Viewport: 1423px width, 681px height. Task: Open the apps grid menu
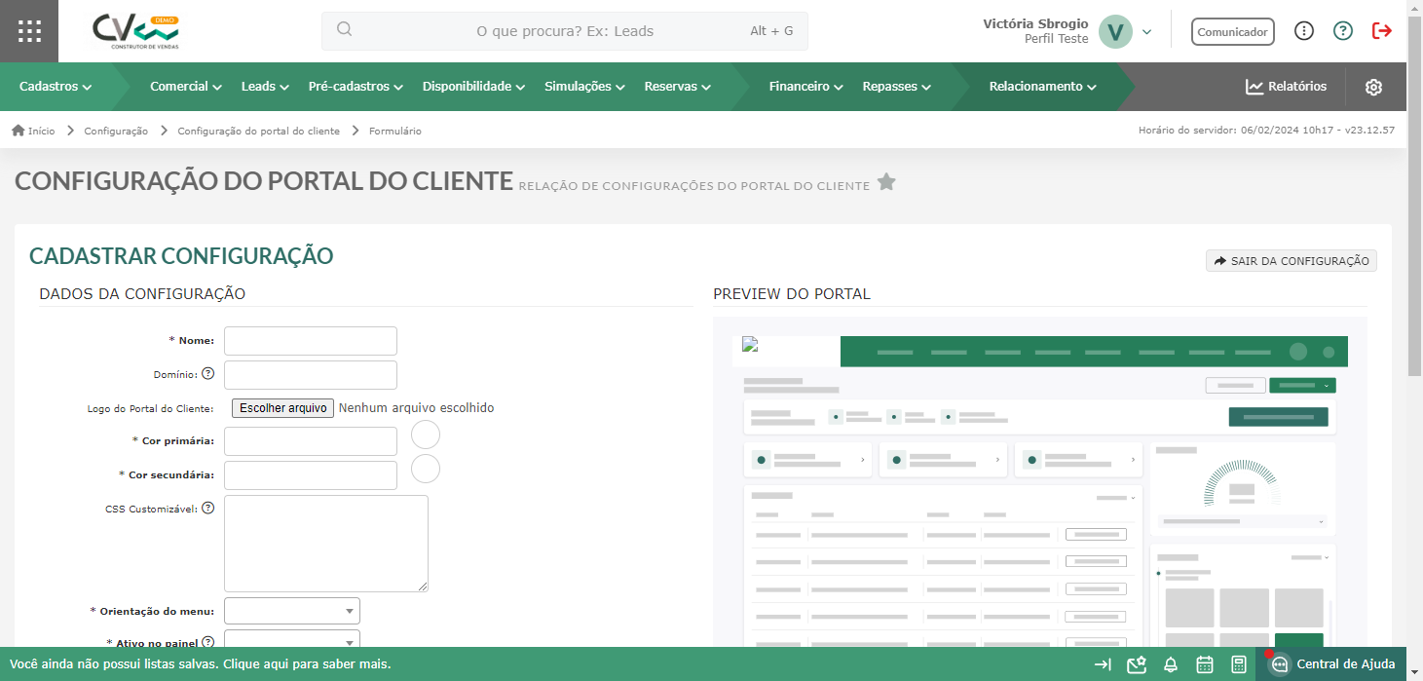point(29,31)
